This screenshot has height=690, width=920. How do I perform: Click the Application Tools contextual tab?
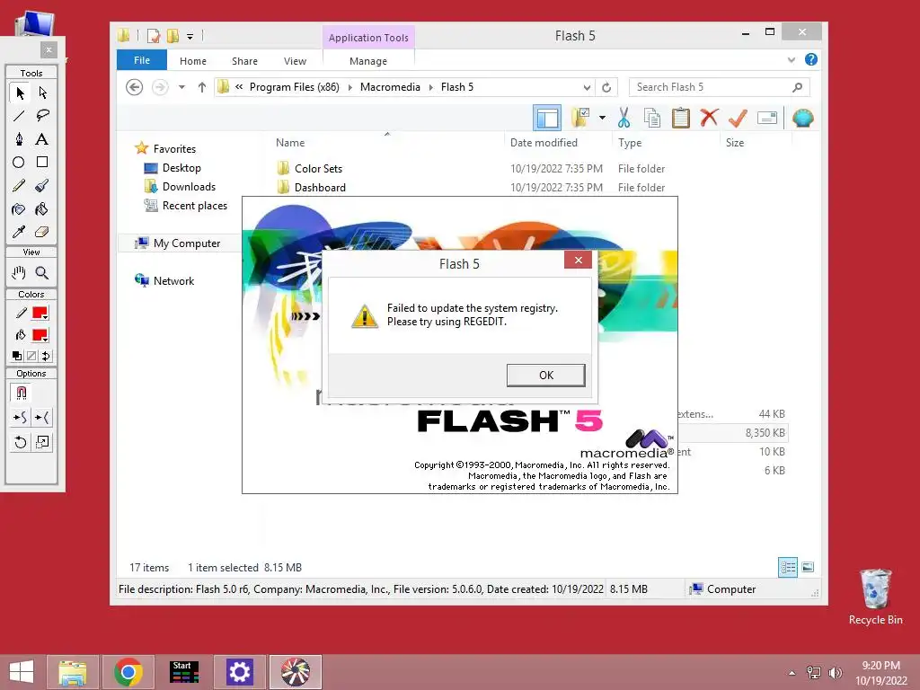pos(368,38)
